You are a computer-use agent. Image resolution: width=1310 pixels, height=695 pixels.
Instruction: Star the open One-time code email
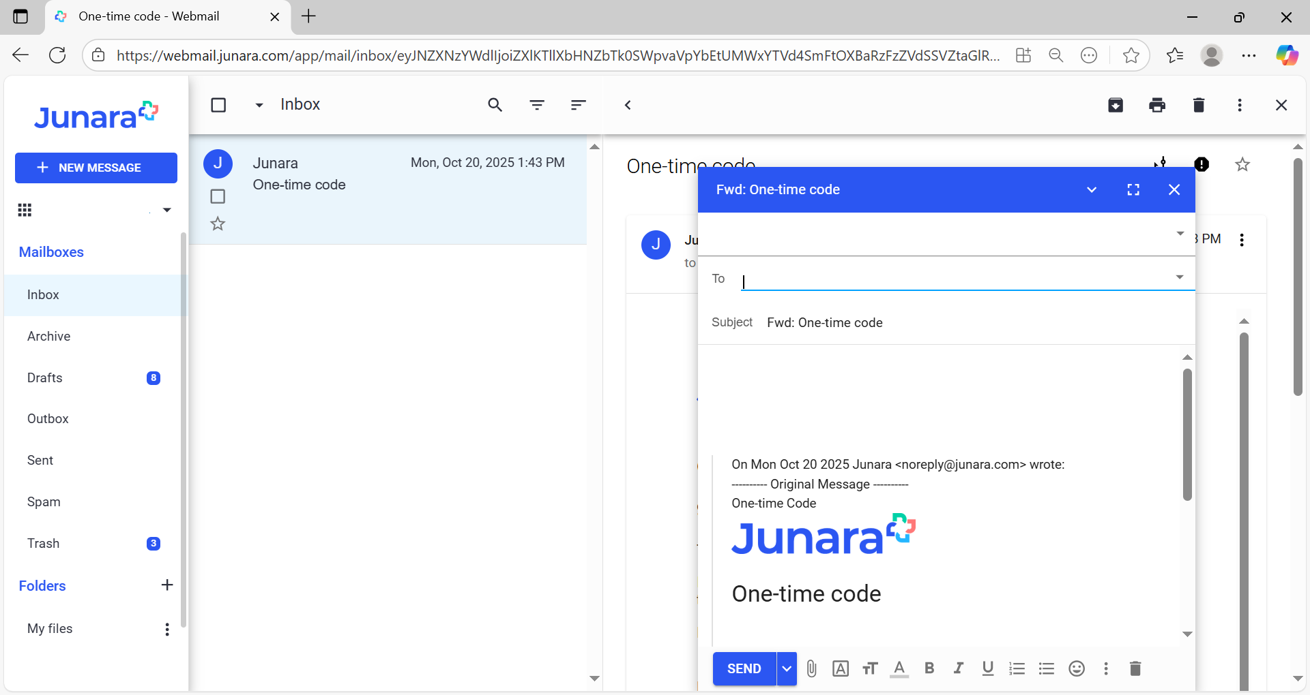pyautogui.click(x=1242, y=164)
